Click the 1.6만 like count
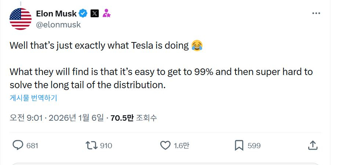The image size is (343, 165). click(x=181, y=146)
